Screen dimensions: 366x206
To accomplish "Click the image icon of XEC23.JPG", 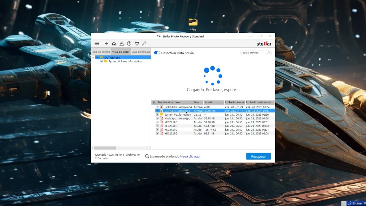I will pos(162,126).
